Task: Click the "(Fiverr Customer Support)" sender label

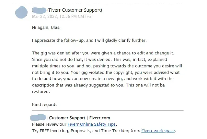Action: coord(75,10)
